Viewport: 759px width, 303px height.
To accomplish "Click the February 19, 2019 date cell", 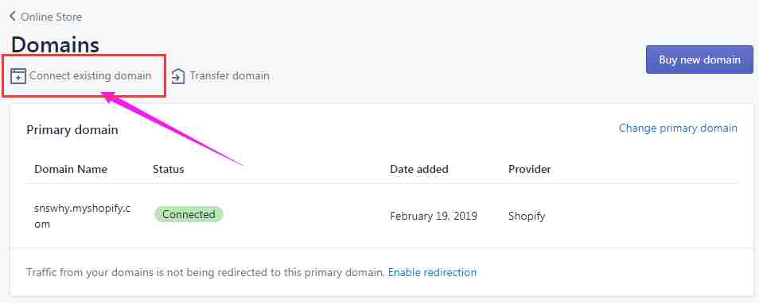I will pyautogui.click(x=434, y=217).
